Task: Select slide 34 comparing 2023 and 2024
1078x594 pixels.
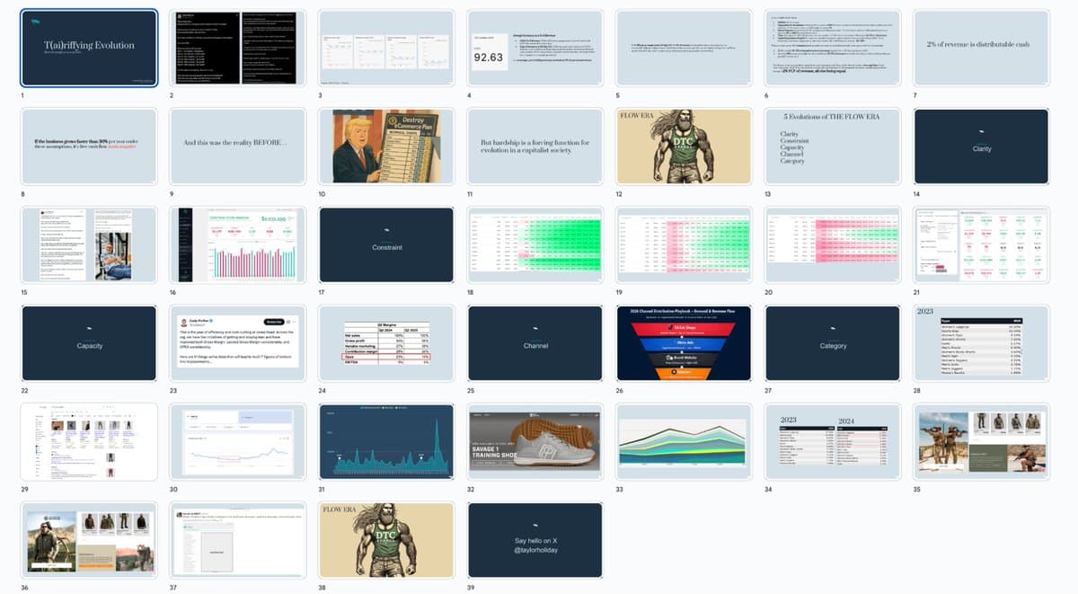Action: pyautogui.click(x=833, y=441)
